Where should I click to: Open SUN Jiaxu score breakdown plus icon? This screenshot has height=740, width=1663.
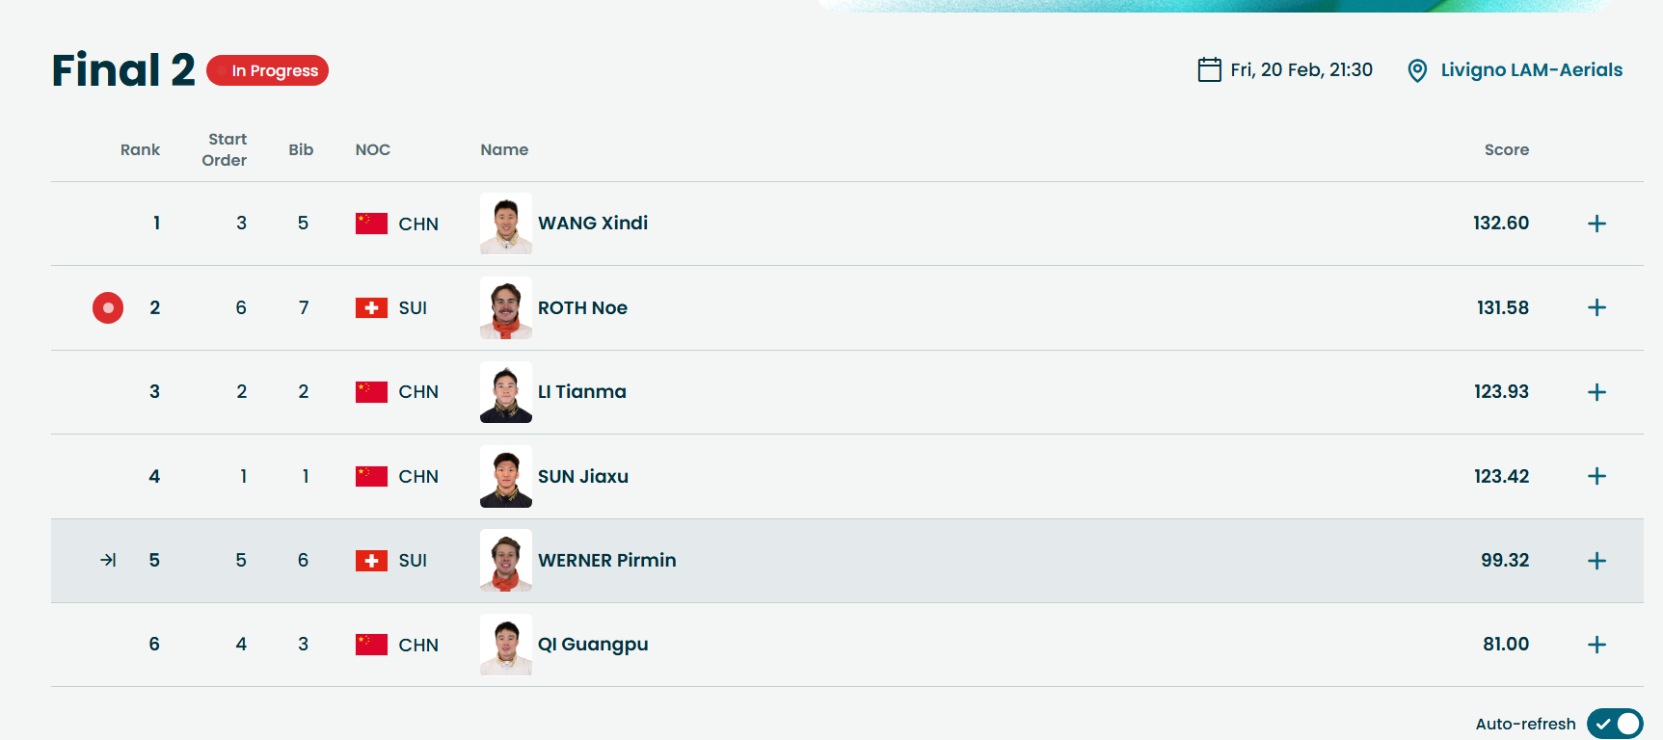pos(1596,476)
